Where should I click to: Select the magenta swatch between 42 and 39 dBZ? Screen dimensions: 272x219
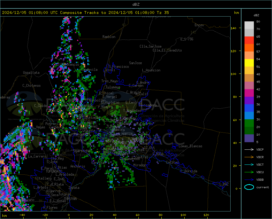pyautogui.click(x=249, y=93)
